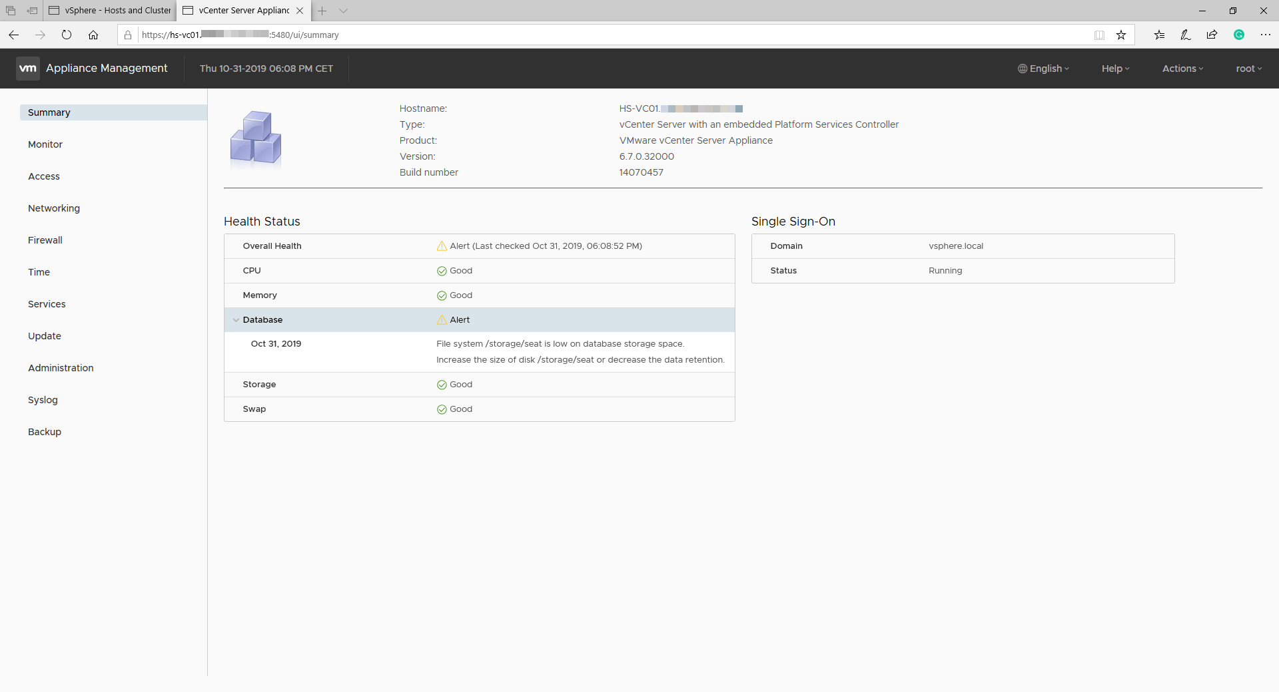Click the Storage health row label
The image size is (1279, 692).
tap(259, 385)
